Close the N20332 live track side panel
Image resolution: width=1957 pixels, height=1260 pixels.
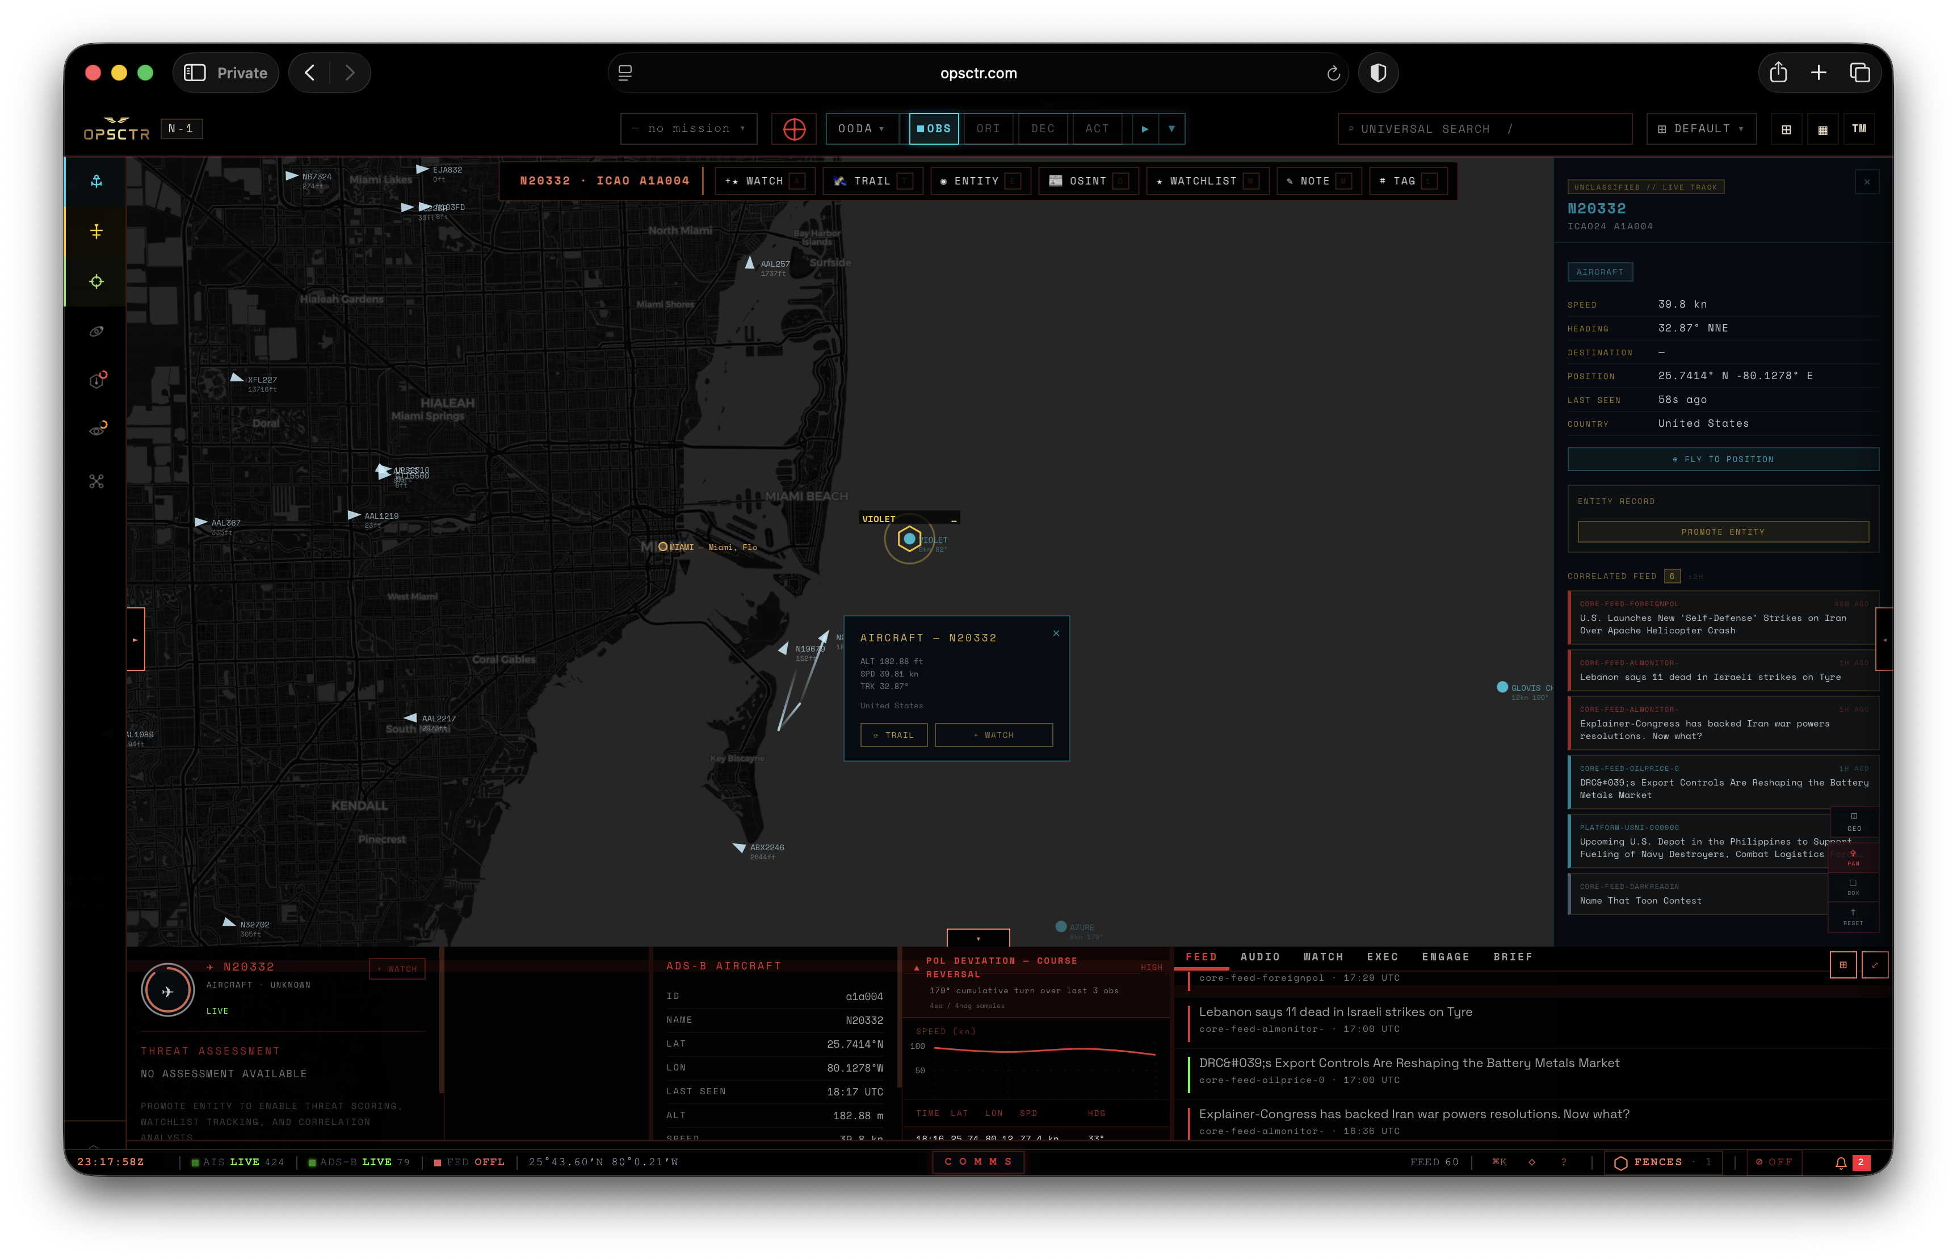1867,182
